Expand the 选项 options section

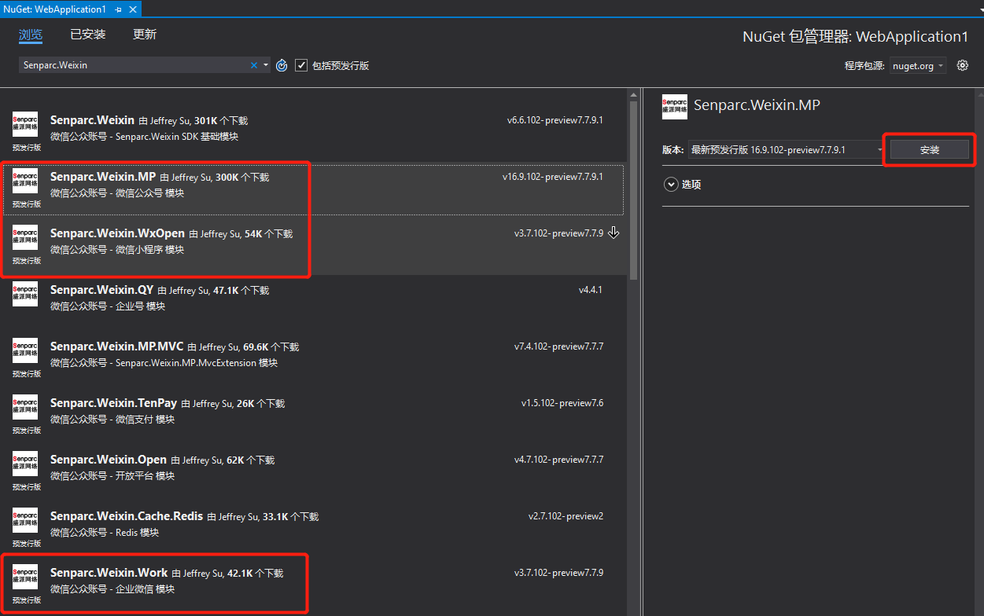pos(671,185)
